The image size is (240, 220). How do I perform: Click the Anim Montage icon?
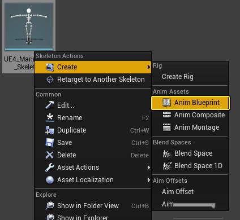pos(166,127)
